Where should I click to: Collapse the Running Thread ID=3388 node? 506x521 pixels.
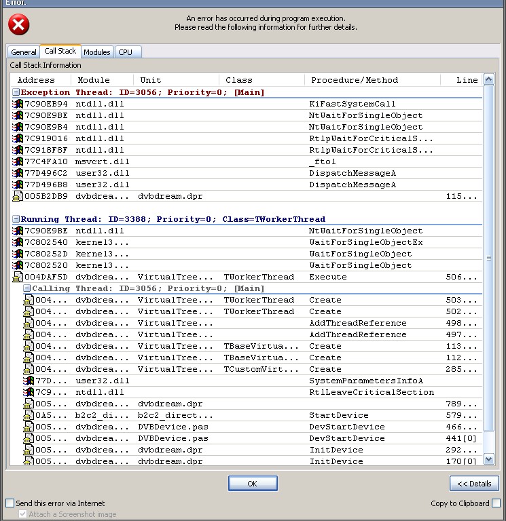16,219
